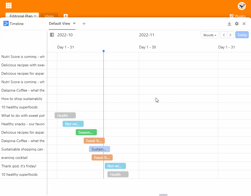Open the Editorial Plan dropdown arrow
This screenshot has height=196, width=251.
[x=35, y=16]
